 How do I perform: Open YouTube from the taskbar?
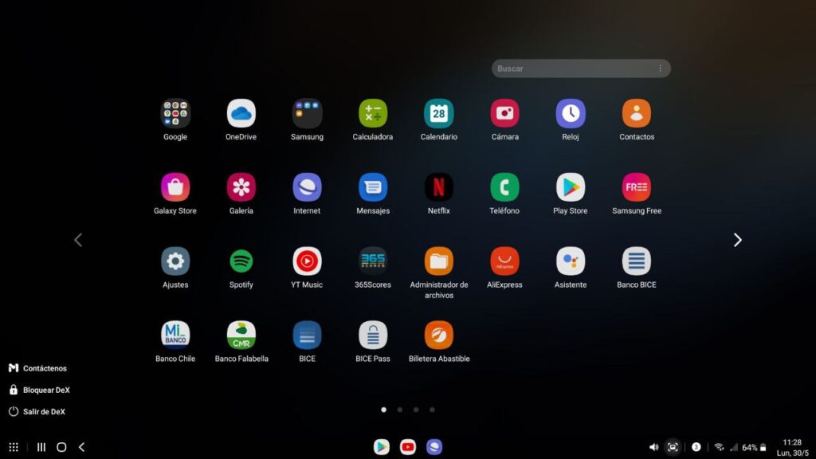[407, 447]
